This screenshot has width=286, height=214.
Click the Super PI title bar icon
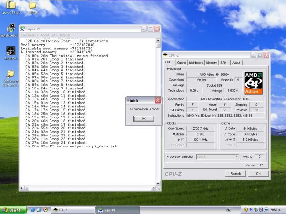click(22, 29)
